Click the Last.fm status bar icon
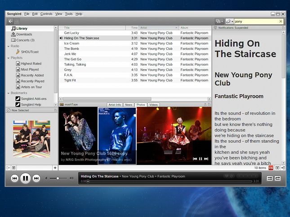Screen dimensions: 290x217 click(271, 168)
